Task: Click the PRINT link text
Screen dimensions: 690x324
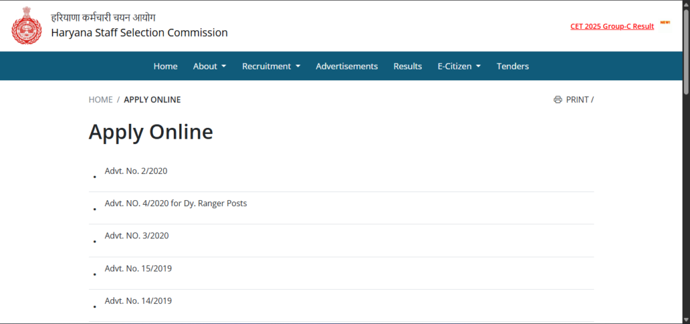Action: pos(577,100)
